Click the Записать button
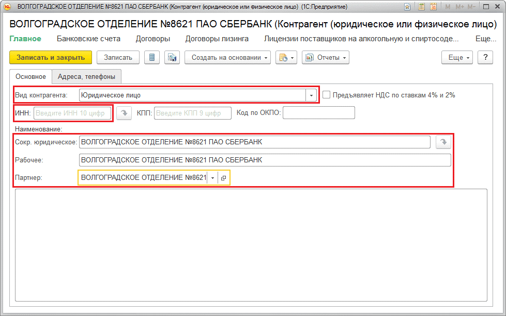 tap(118, 58)
